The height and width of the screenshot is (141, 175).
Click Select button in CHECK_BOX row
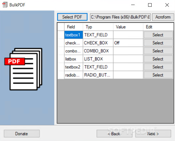click(x=158, y=43)
